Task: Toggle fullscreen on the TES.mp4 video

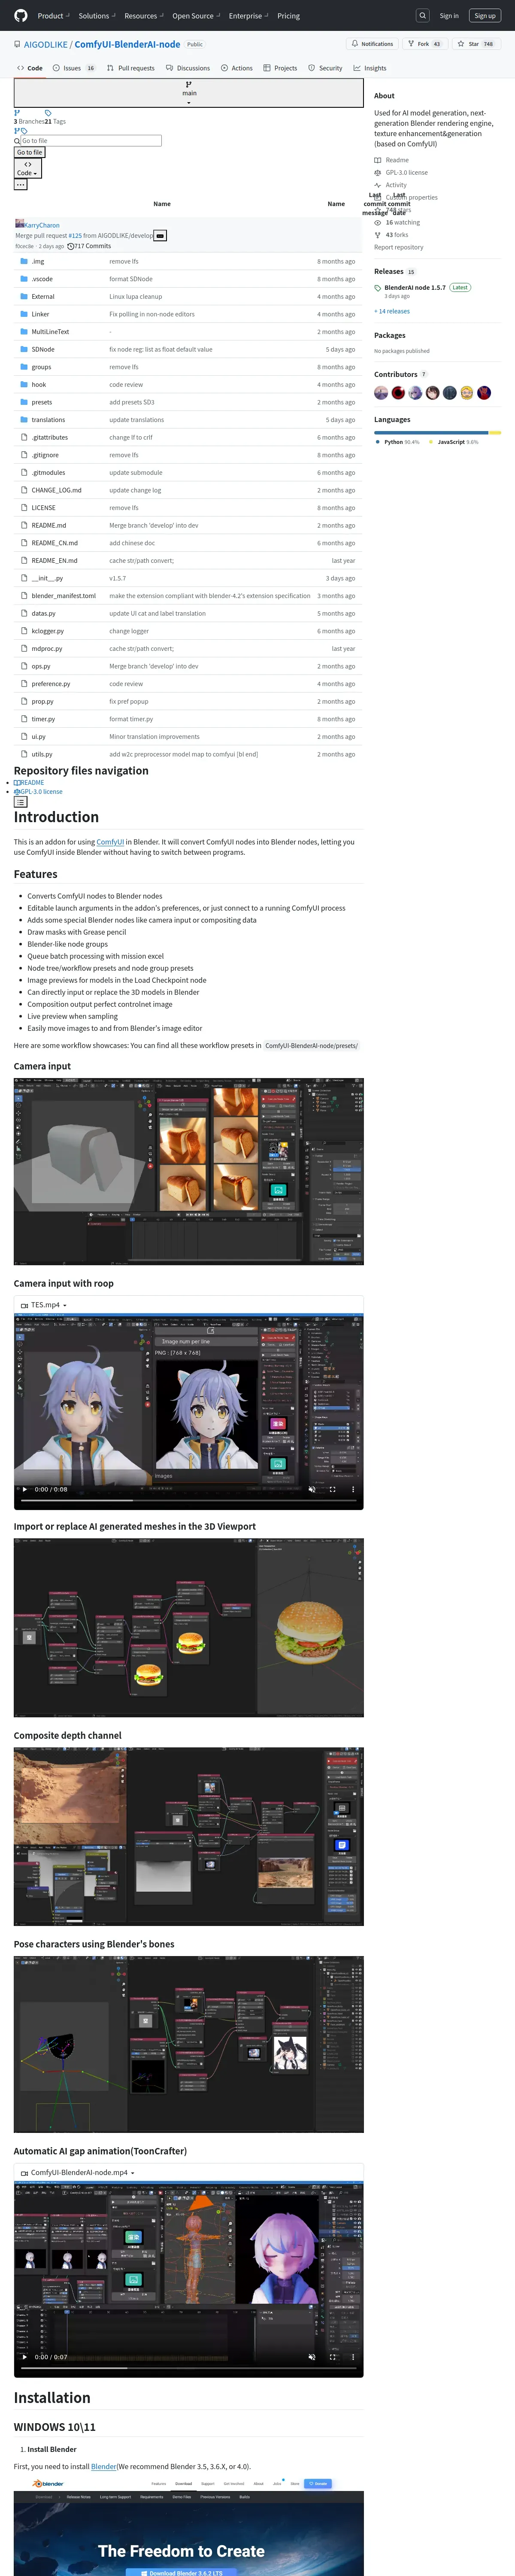Action: pyautogui.click(x=332, y=1490)
